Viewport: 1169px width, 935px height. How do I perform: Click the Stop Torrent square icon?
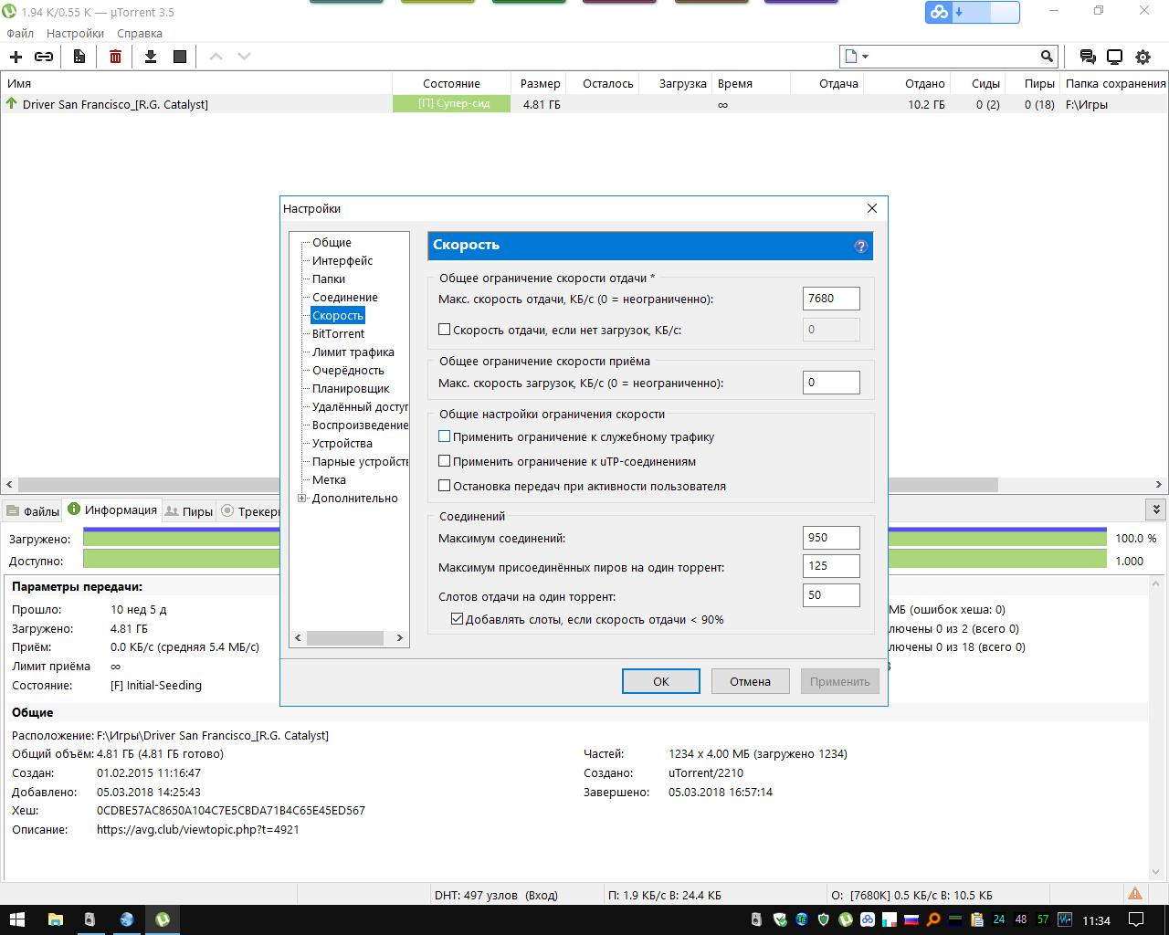[180, 57]
